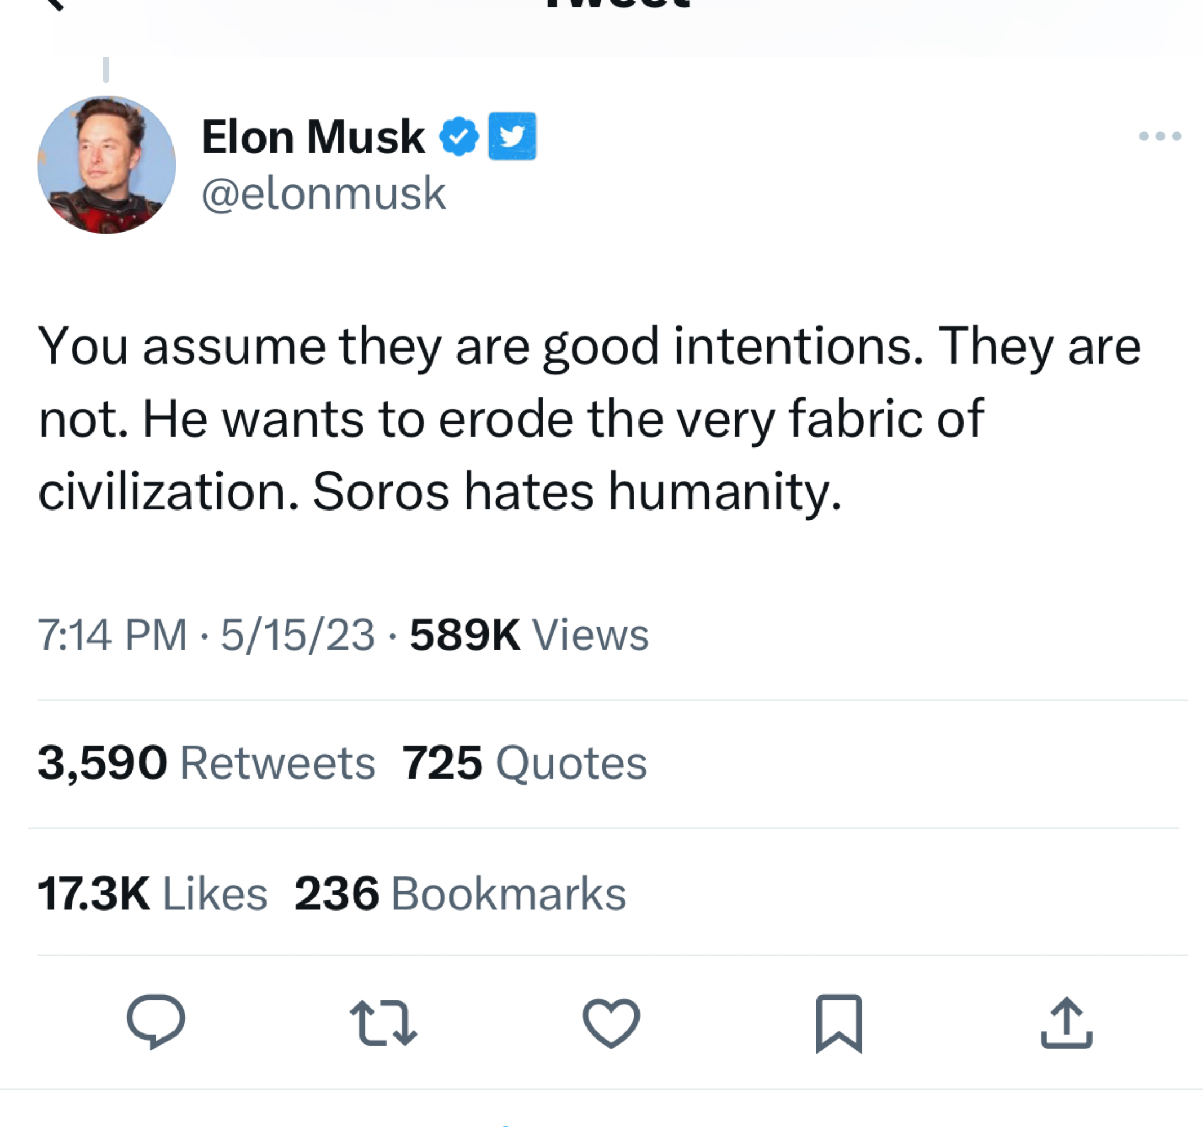Bookmark this tweet using the bookmark icon
This screenshot has height=1127, width=1203.
838,1023
